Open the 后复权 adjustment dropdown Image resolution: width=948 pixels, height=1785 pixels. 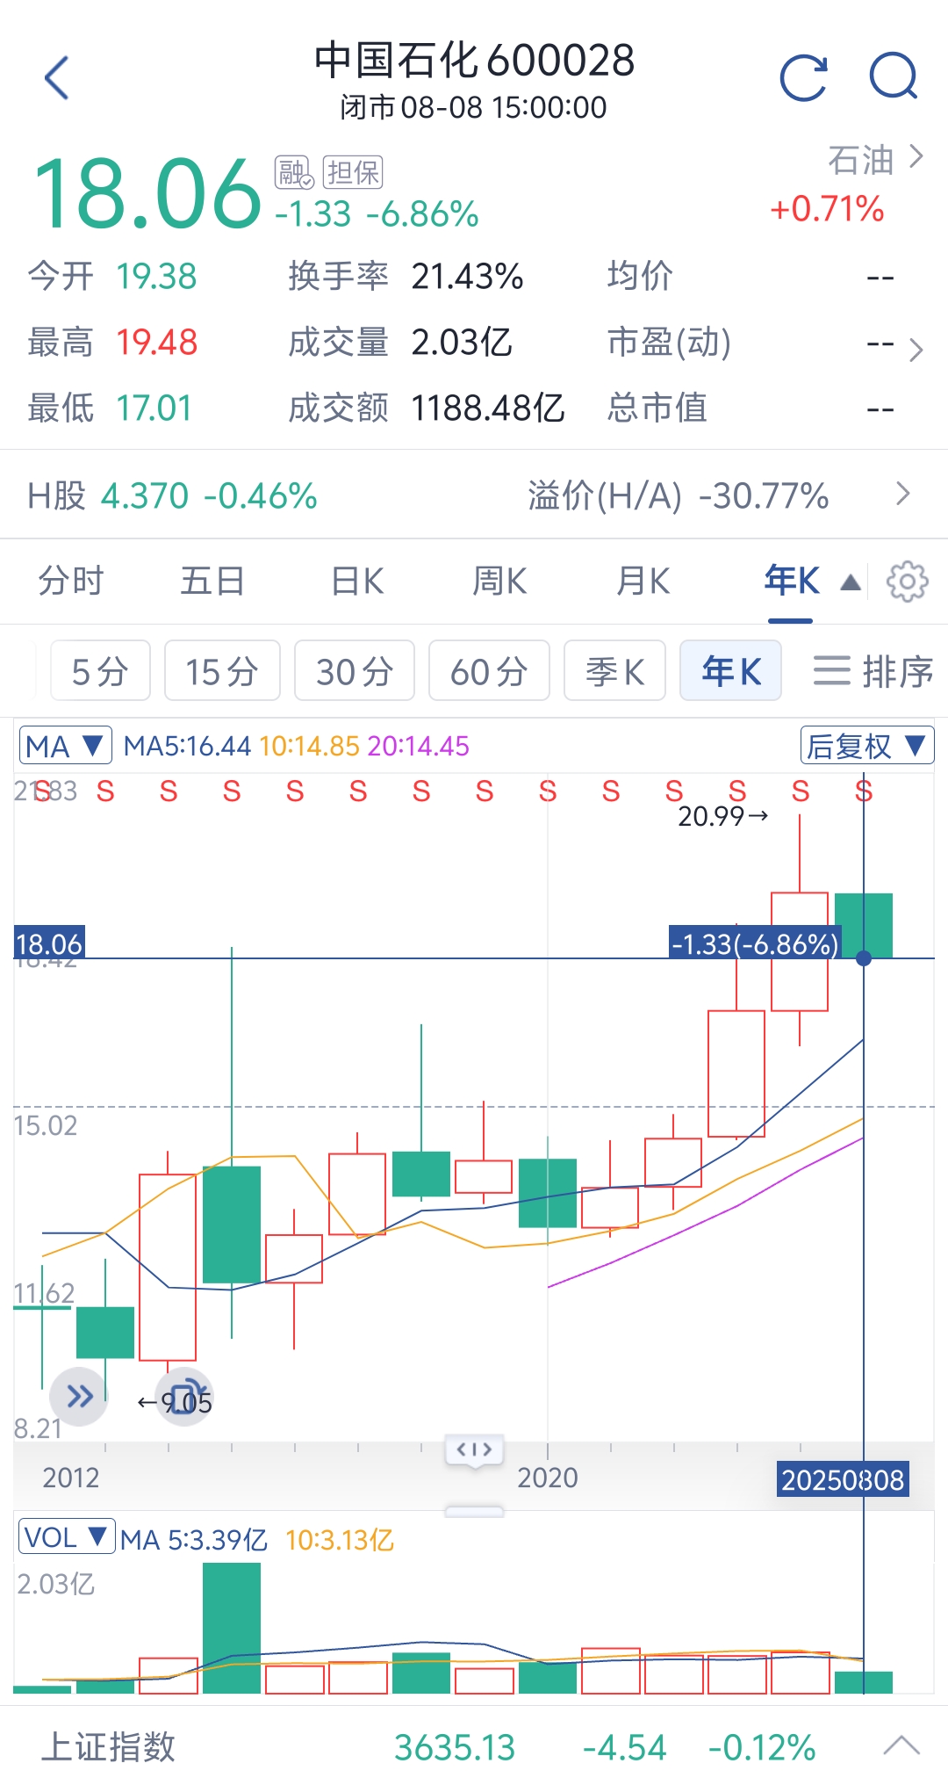pyautogui.click(x=866, y=746)
